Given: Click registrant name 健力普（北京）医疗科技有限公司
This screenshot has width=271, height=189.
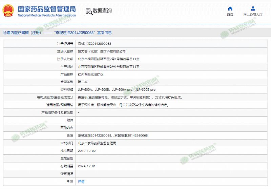Looking at the screenshot, I should [102, 51].
